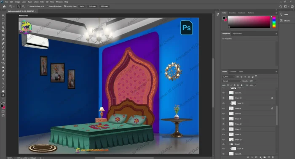
Task: Select the Clone Stamp tool
Action: click(3, 51)
